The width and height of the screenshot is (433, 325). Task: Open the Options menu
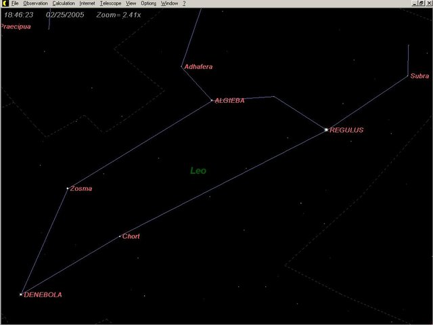tap(148, 3)
